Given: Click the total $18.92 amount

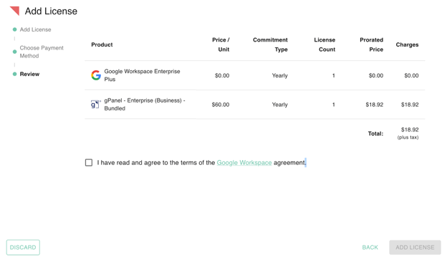Looking at the screenshot, I should (410, 130).
